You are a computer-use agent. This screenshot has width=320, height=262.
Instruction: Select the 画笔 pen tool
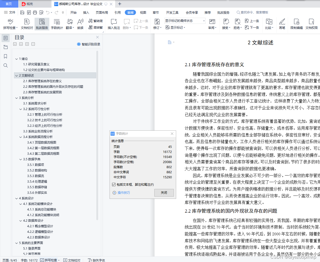(282, 24)
